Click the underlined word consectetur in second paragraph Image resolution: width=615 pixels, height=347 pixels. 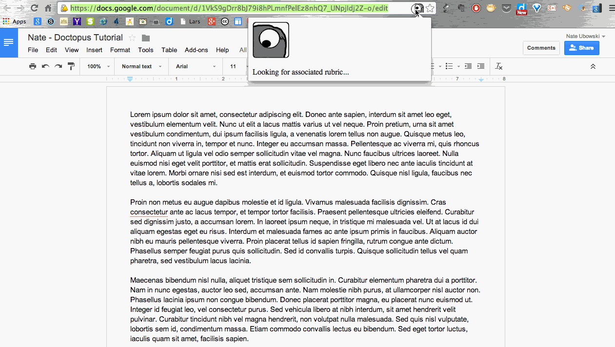point(149,212)
